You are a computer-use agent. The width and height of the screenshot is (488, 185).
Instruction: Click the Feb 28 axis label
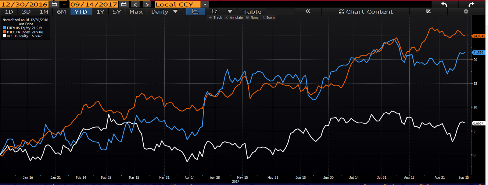tap(106, 178)
